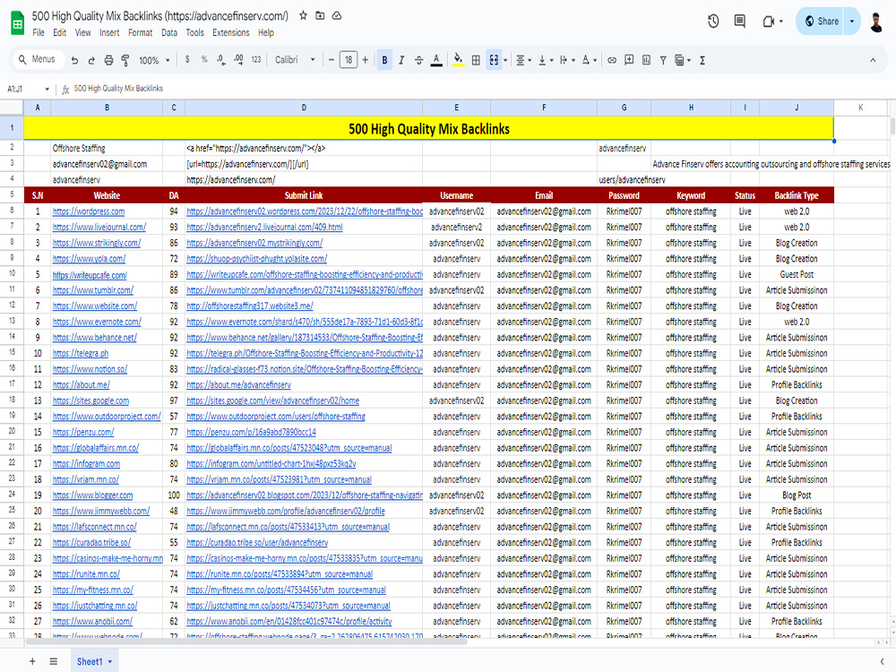
Task: Move document with folder icon
Action: 320,15
